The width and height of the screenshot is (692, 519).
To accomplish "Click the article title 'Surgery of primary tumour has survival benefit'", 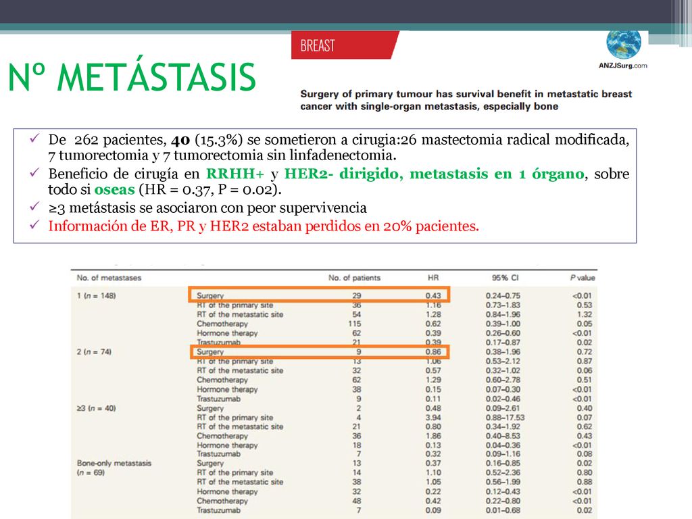I will [466, 100].
